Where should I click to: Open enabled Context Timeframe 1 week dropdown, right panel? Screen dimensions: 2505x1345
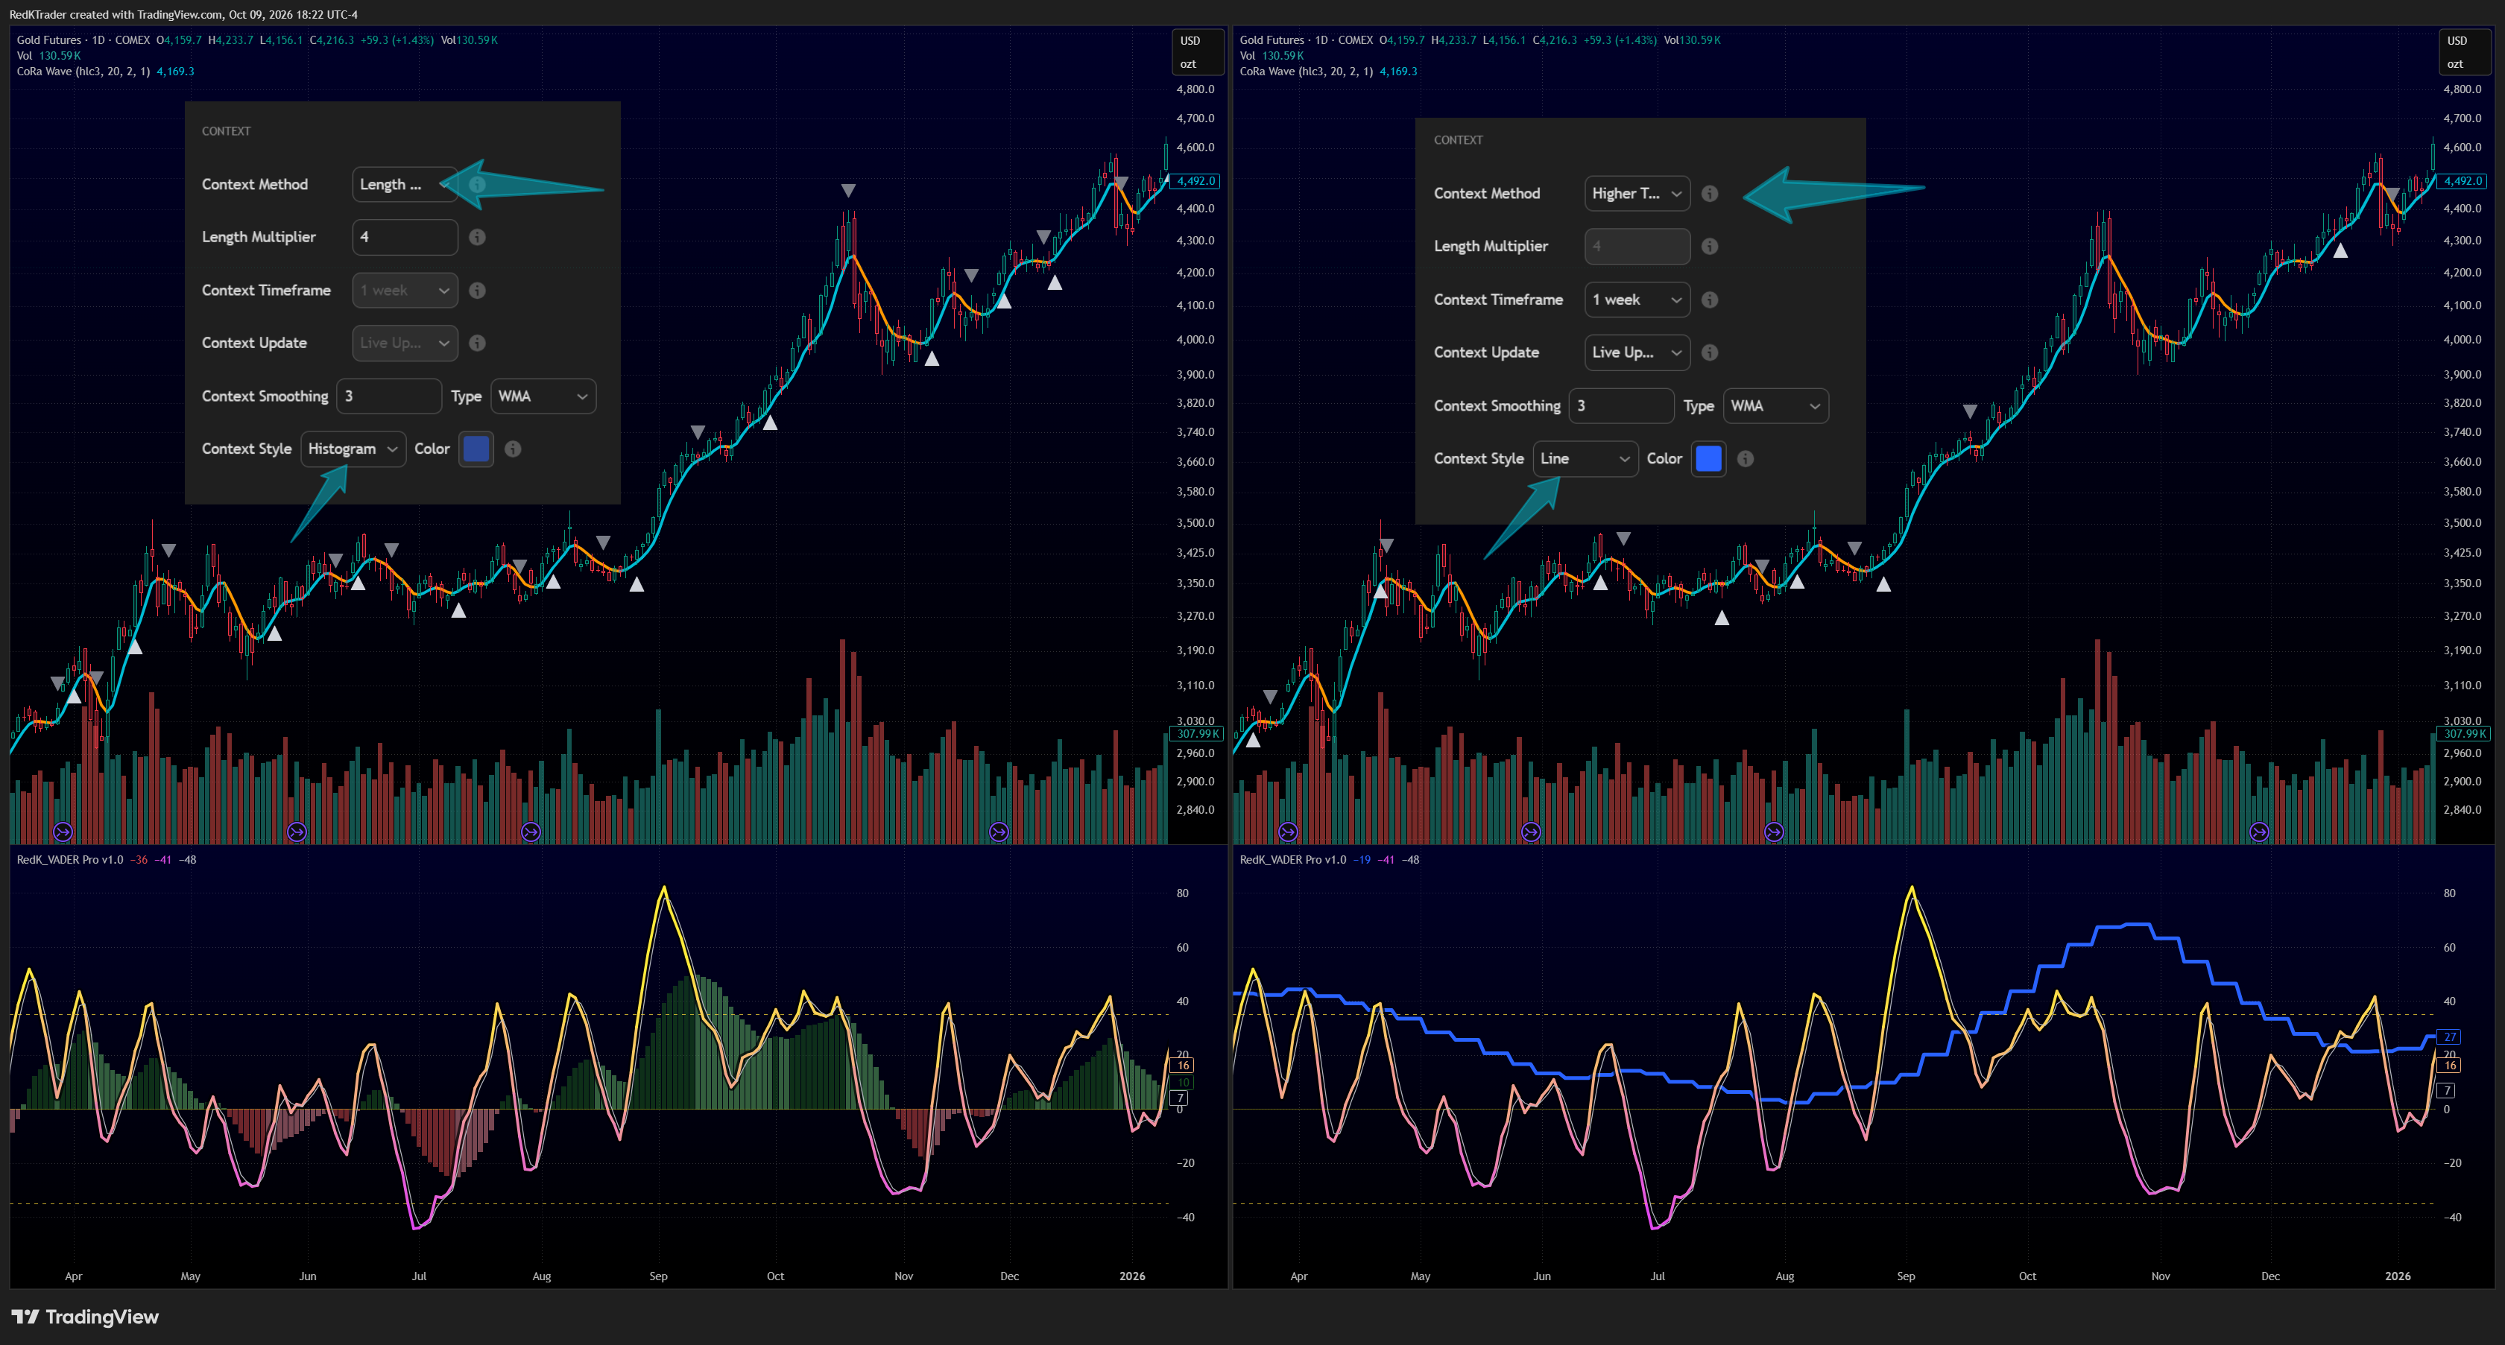pos(1637,300)
